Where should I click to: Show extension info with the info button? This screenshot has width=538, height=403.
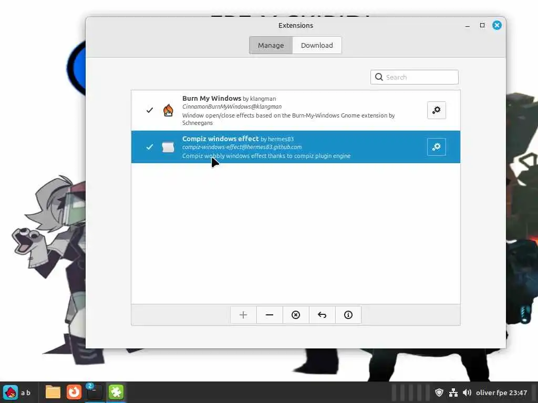point(348,315)
